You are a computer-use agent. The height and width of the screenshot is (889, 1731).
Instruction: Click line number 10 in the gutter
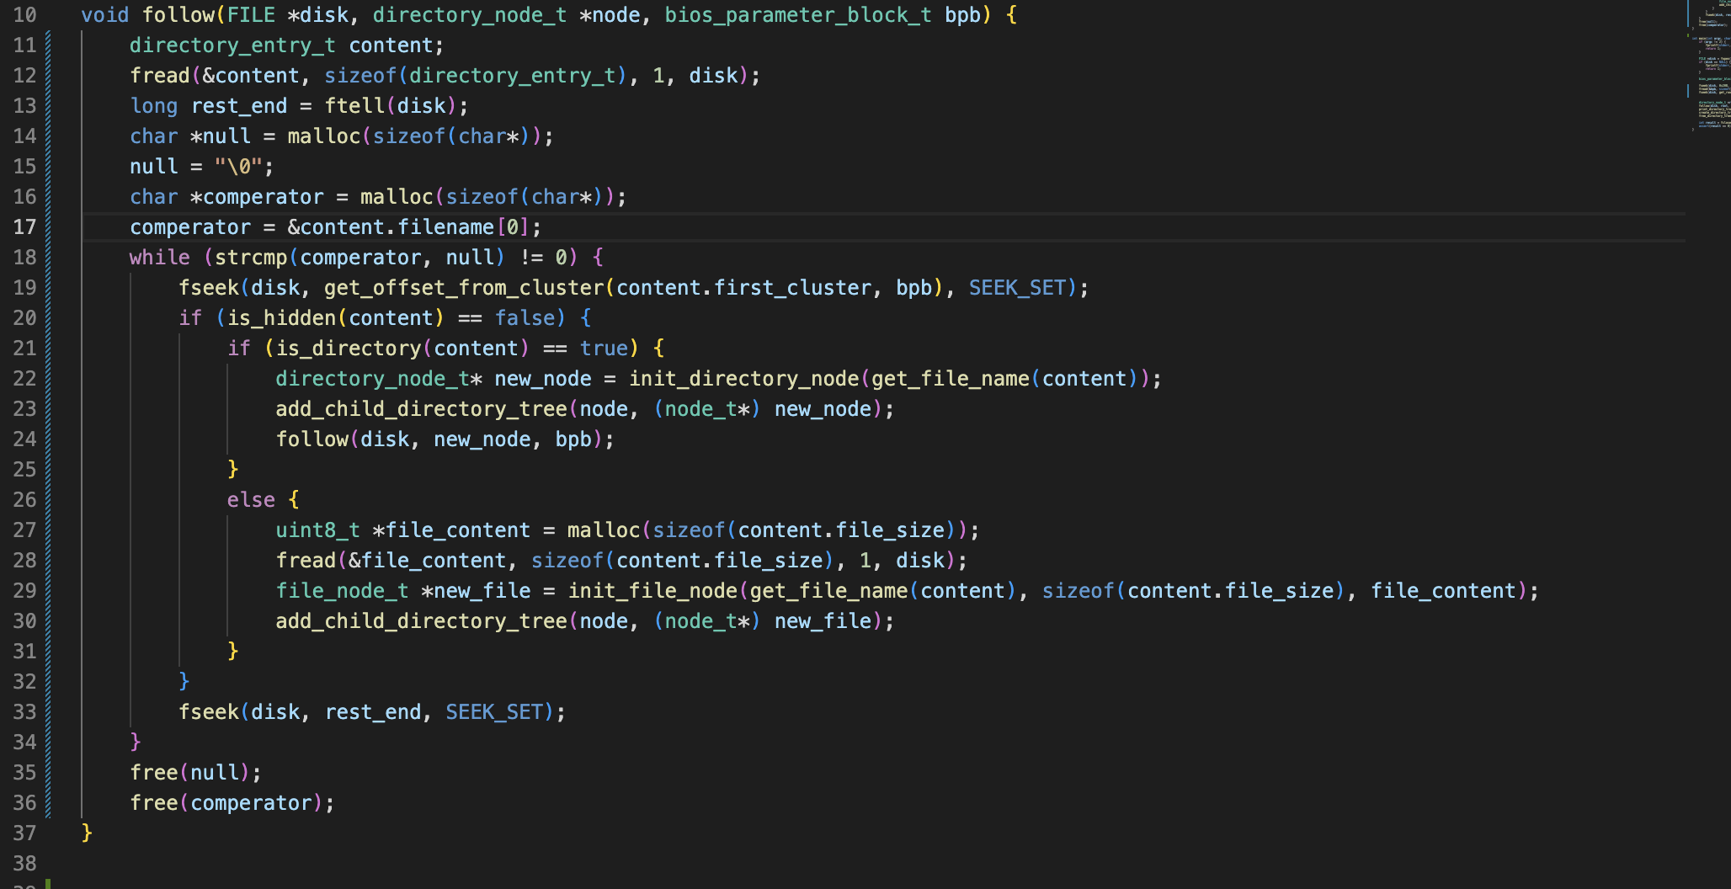click(24, 15)
